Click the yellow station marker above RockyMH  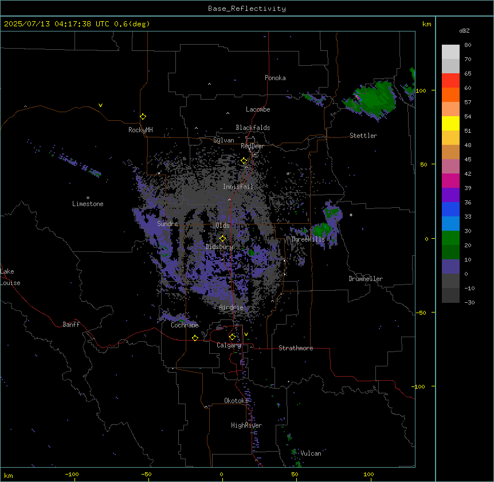click(143, 117)
